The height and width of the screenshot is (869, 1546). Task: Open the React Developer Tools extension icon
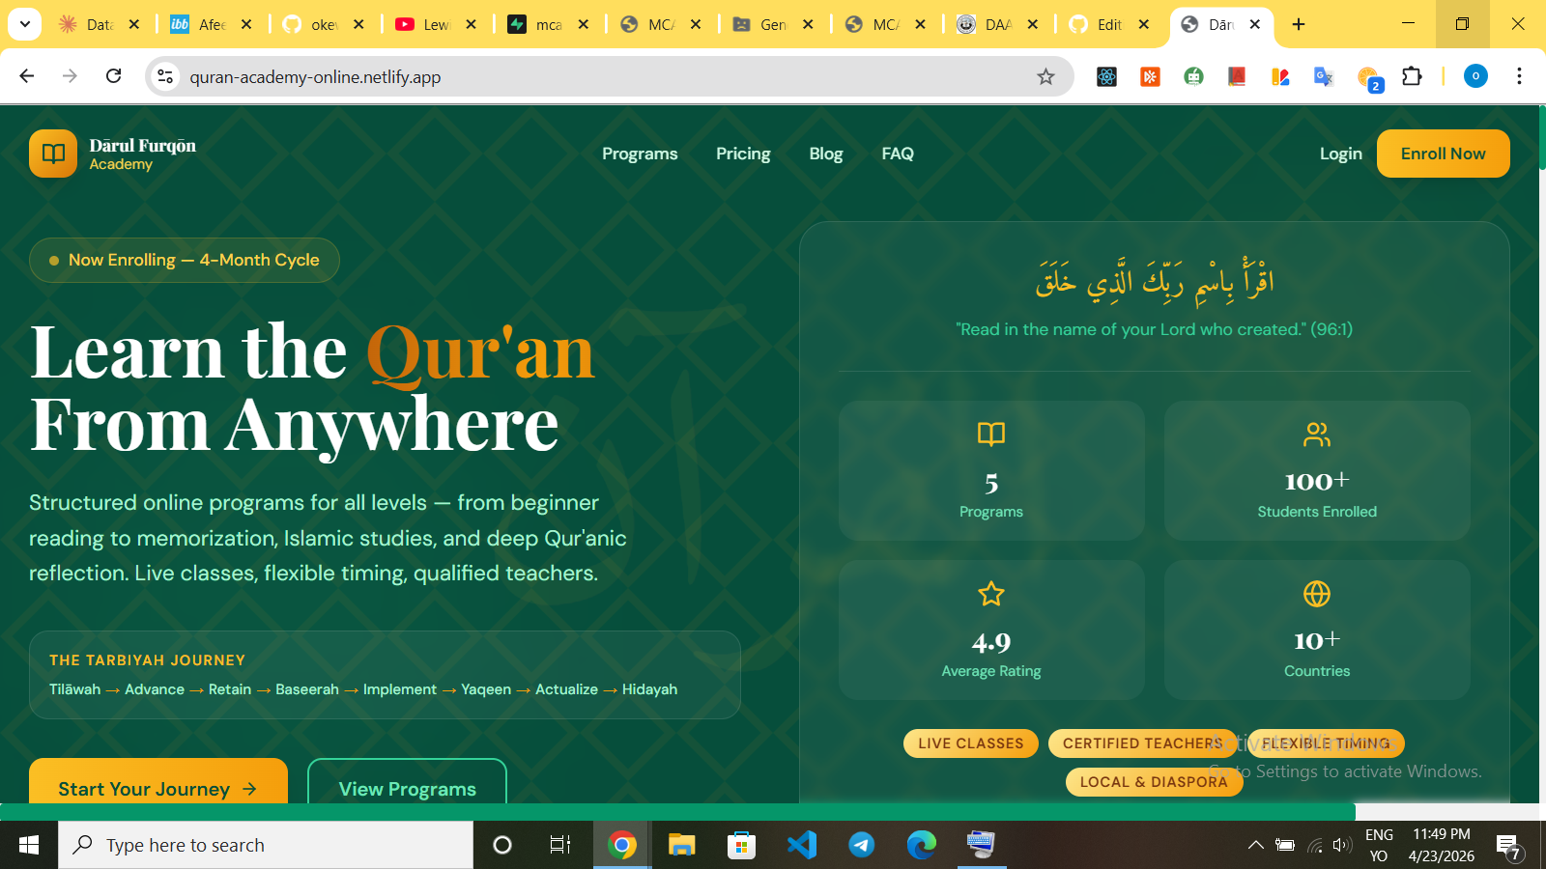point(1107,76)
